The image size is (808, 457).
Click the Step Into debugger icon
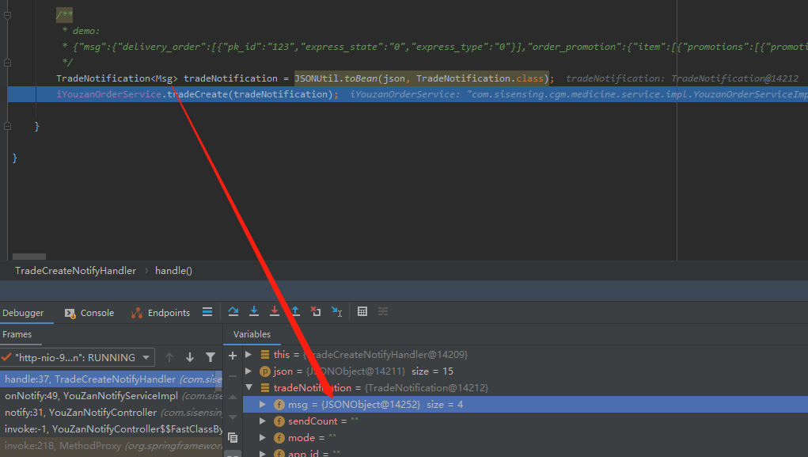tap(253, 311)
